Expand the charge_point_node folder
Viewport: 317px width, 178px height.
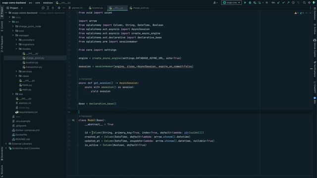coord(13,26)
